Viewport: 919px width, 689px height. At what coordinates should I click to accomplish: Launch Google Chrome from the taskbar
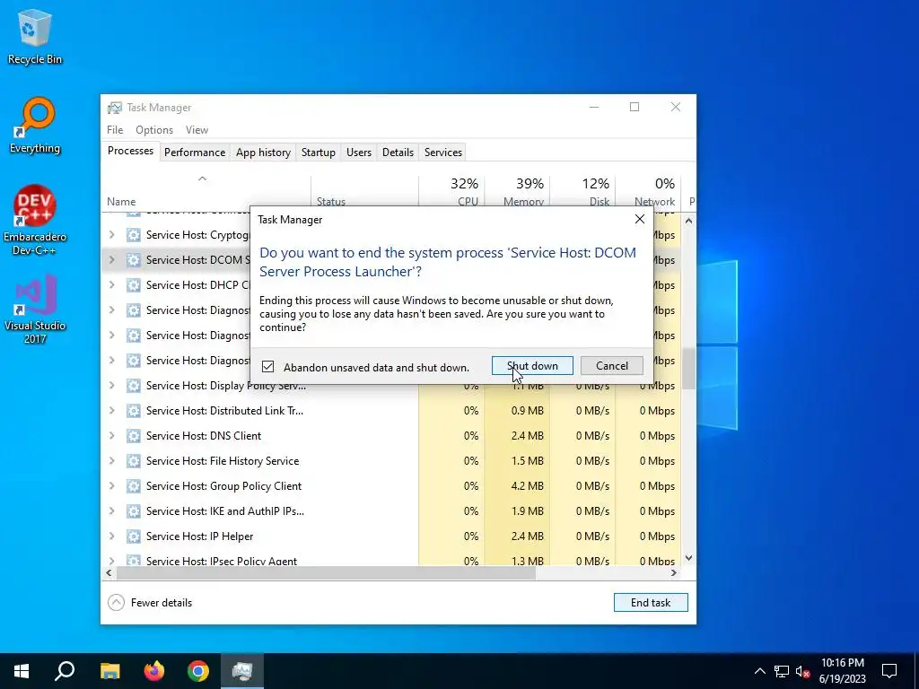pos(198,671)
